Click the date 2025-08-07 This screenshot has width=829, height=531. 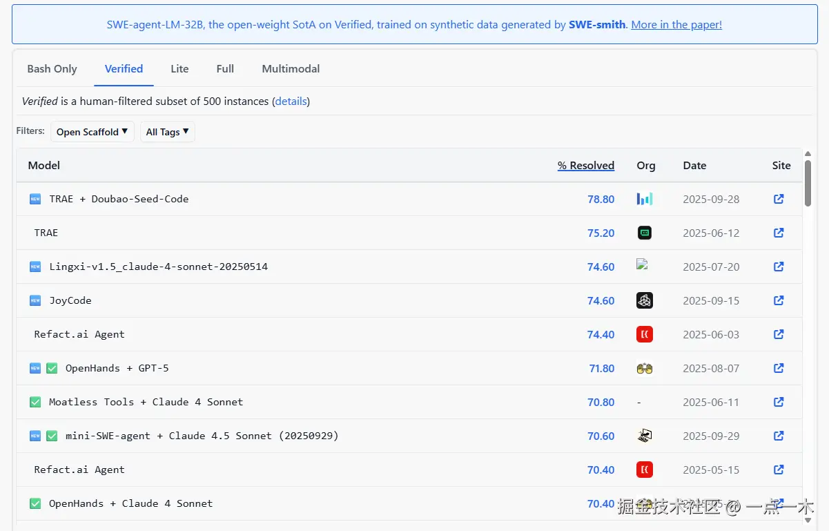click(x=711, y=368)
